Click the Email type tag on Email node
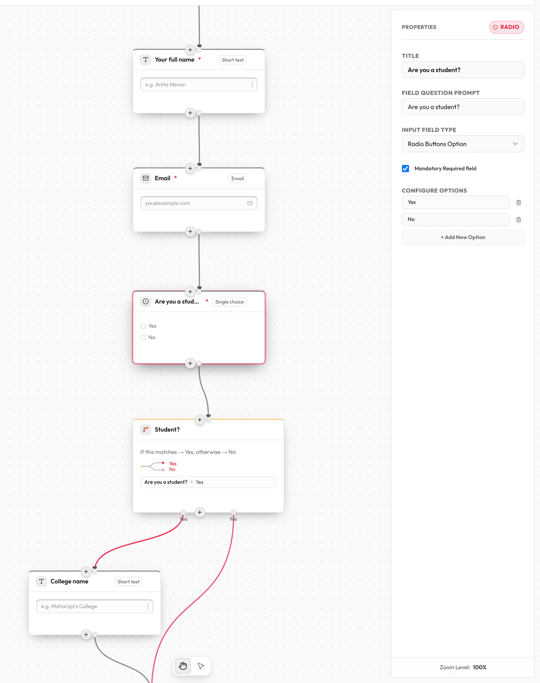This screenshot has width=540, height=683. [237, 178]
